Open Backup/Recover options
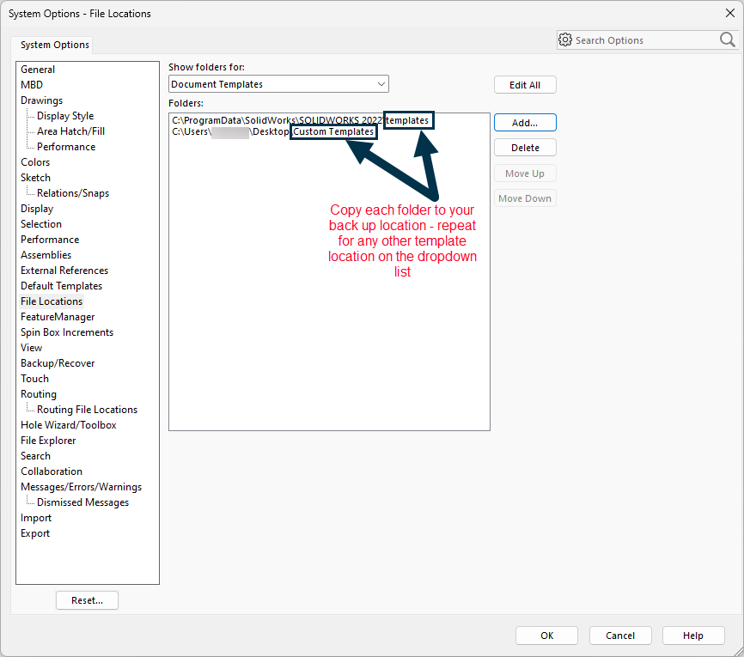 tap(58, 363)
